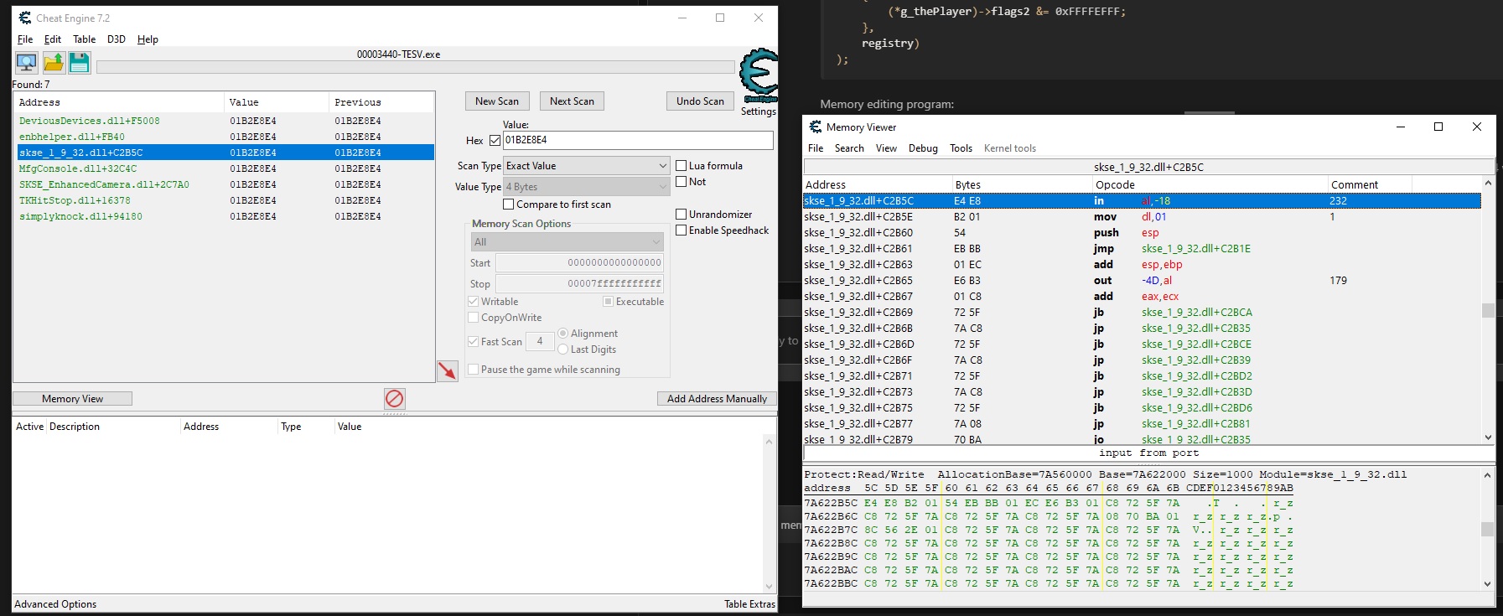Click the New Scan button
The width and height of the screenshot is (1503, 616).
coord(497,101)
